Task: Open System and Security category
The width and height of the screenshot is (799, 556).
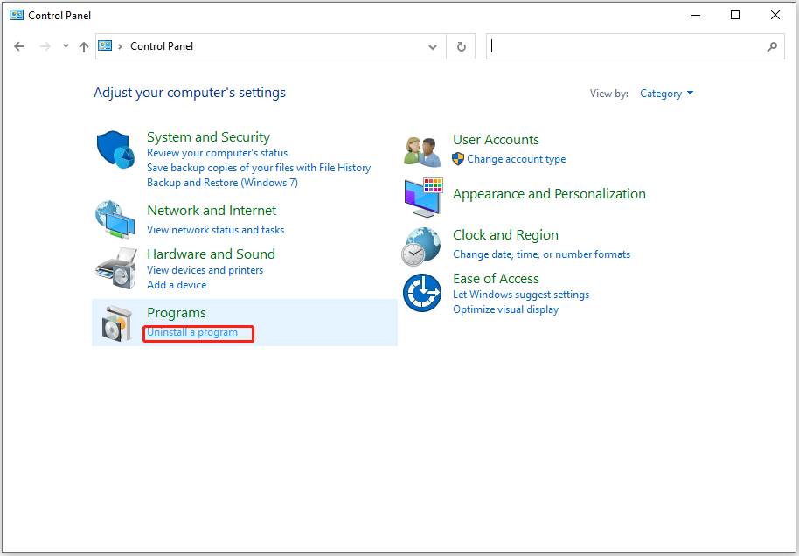Action: [208, 137]
